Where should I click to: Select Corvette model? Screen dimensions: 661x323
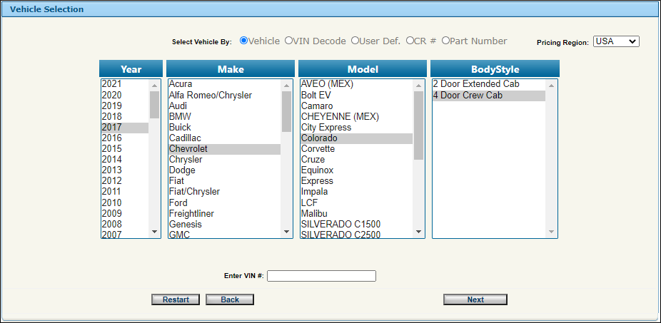356,149
